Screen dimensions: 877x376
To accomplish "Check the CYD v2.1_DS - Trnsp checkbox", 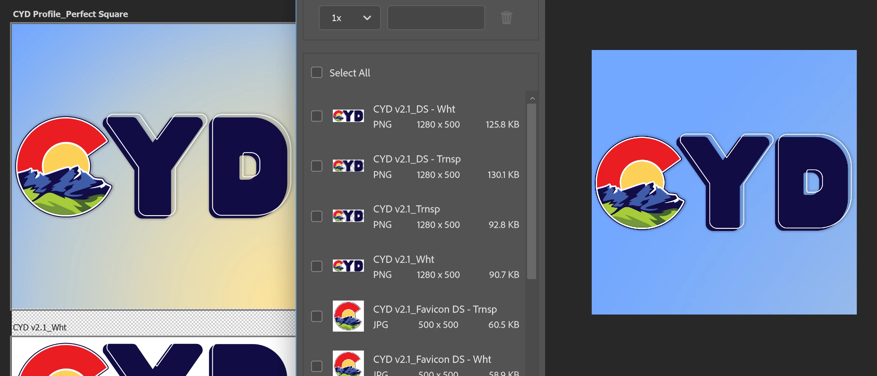I will pos(317,166).
